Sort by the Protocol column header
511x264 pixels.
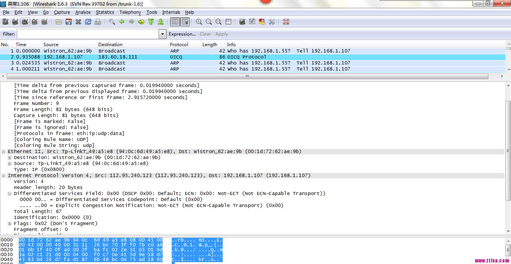click(x=185, y=44)
